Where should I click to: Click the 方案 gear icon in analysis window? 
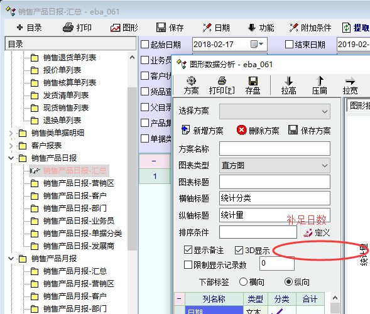[x=191, y=81]
